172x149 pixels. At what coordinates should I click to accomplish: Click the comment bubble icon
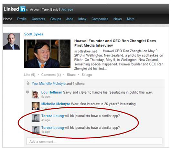pos(28,92)
